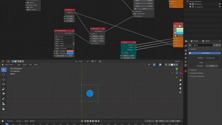Click the Use Nodes button

[x=204, y=53]
